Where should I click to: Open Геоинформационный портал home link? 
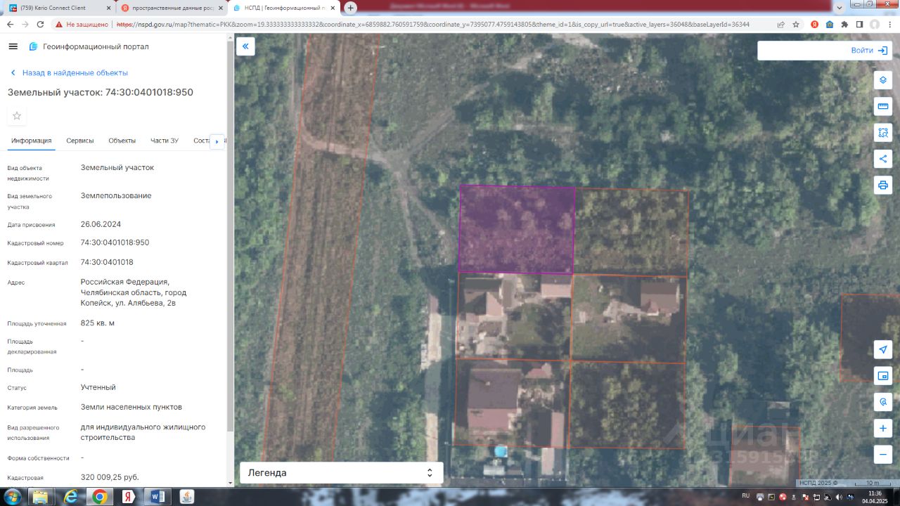pos(89,46)
